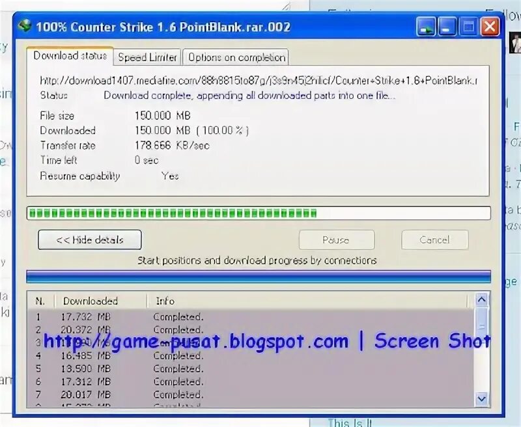Click the mediafire download URL text

pyautogui.click(x=259, y=81)
